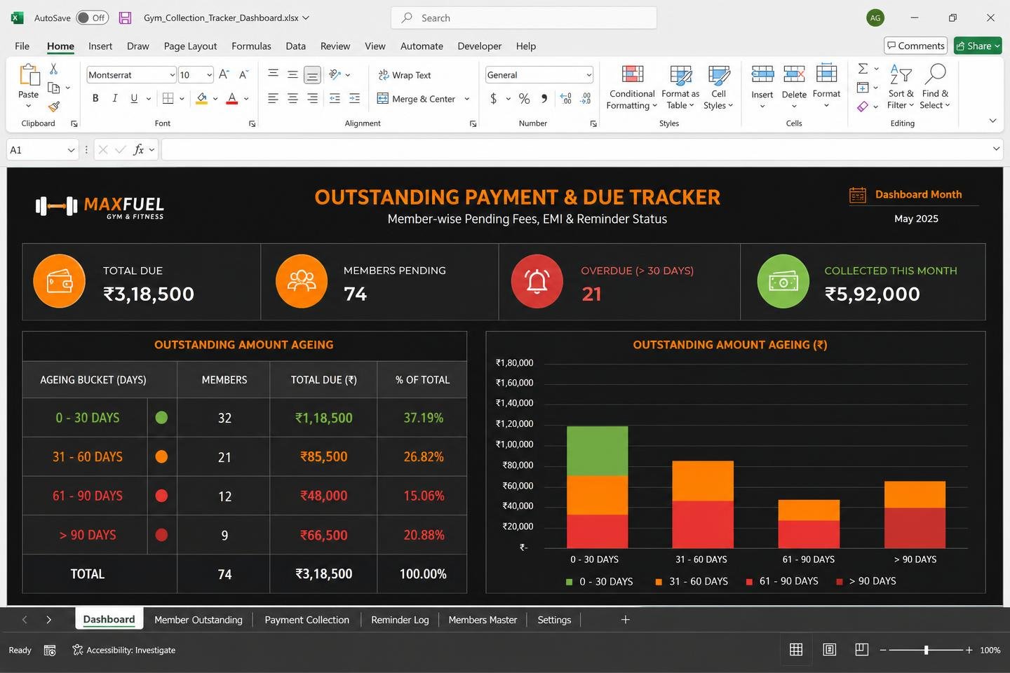1010x673 pixels.
Task: Click the green Share button
Action: point(978,46)
